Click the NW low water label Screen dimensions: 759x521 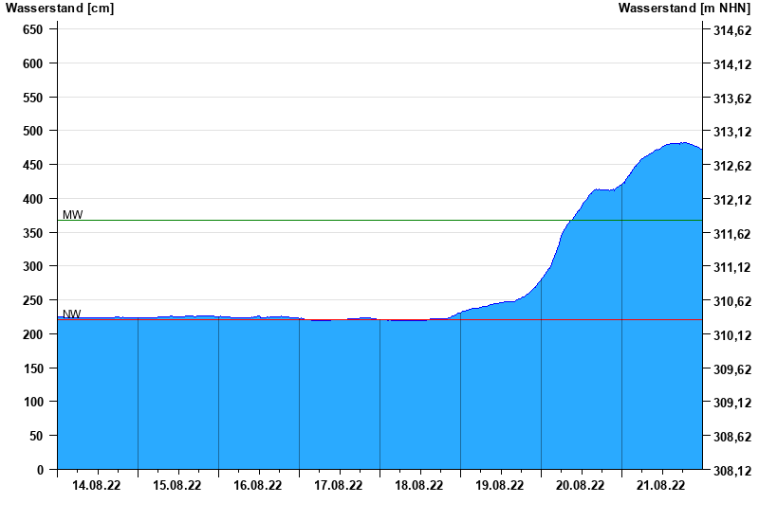point(72,314)
